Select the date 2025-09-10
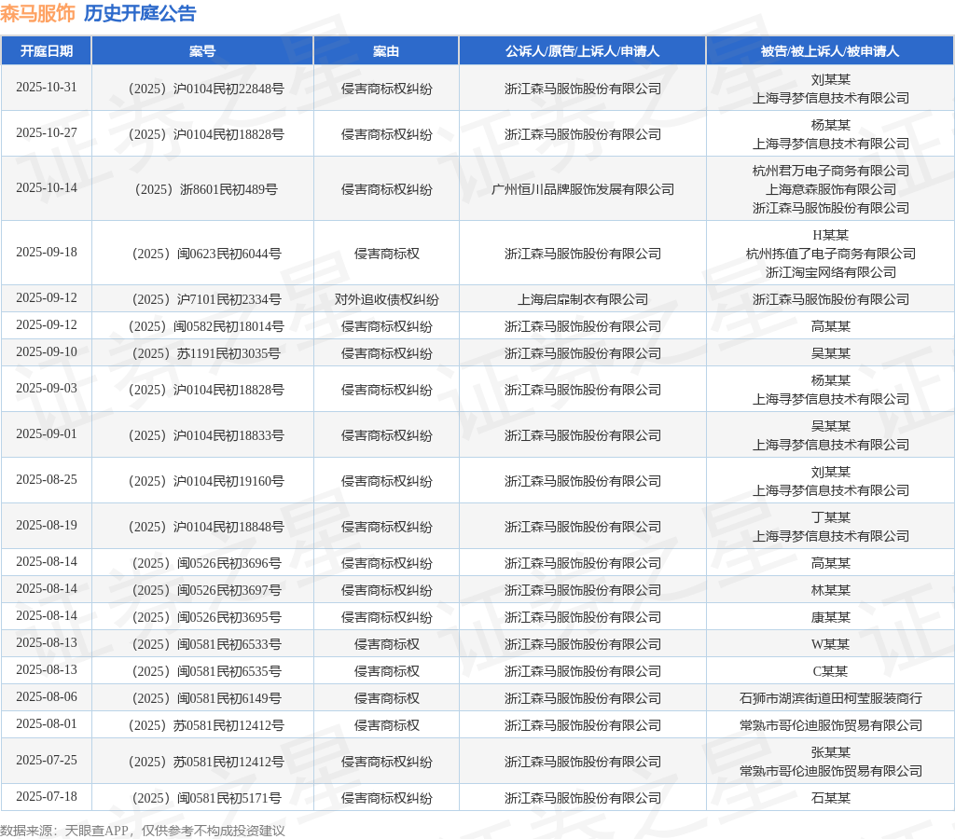 pos(47,352)
